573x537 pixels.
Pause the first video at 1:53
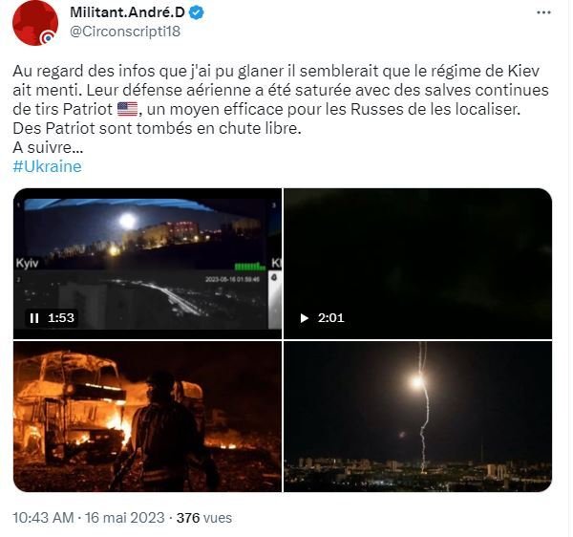pos(34,318)
